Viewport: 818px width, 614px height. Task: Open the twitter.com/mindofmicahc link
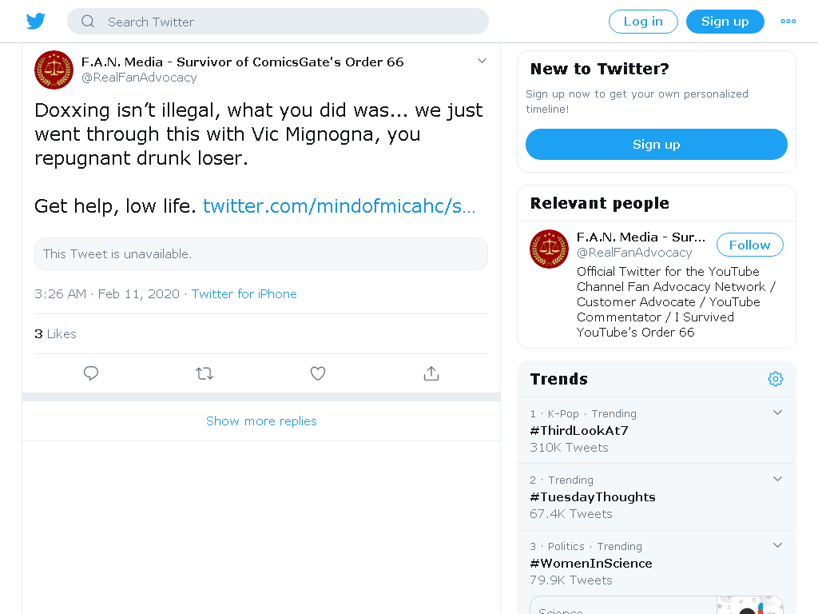(339, 206)
